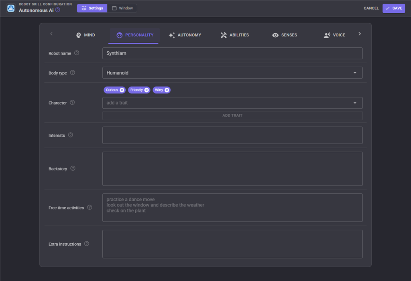Expand the add a trait dropdown

coord(232,103)
